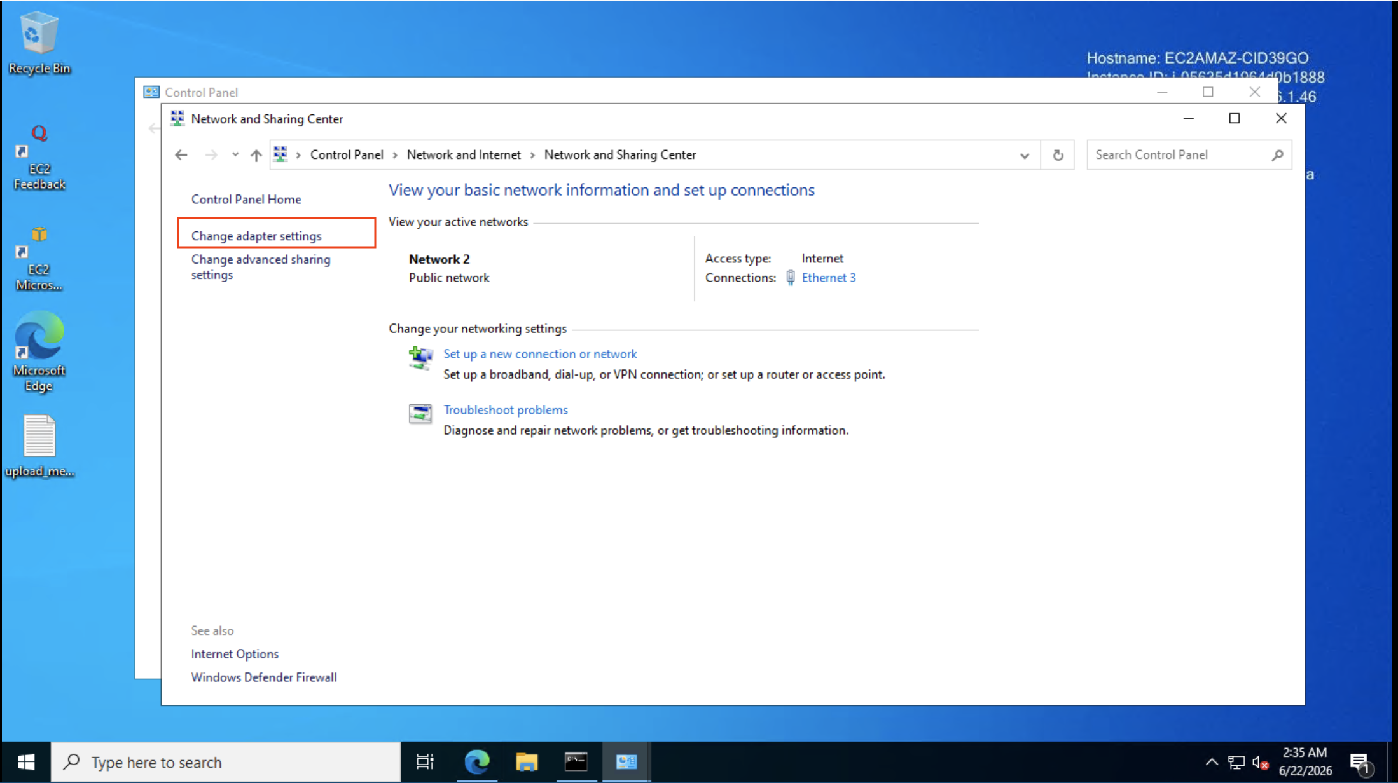The image size is (1398, 783).
Task: Select the Microsoft Edge desktop shortcut
Action: [39, 352]
